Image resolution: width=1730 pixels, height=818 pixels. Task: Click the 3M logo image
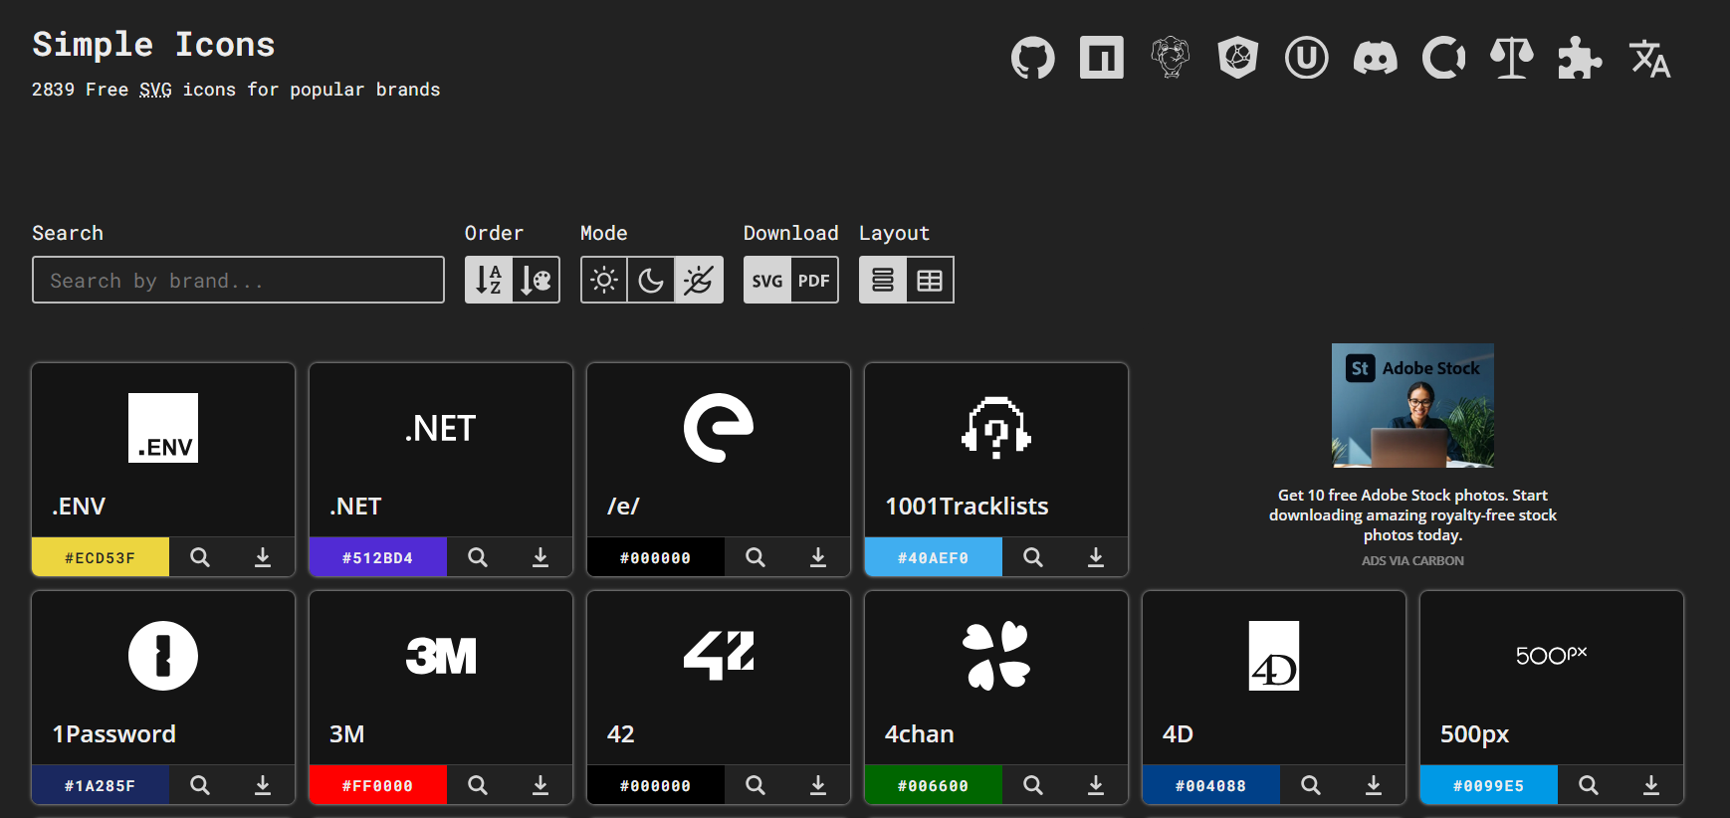(x=441, y=656)
